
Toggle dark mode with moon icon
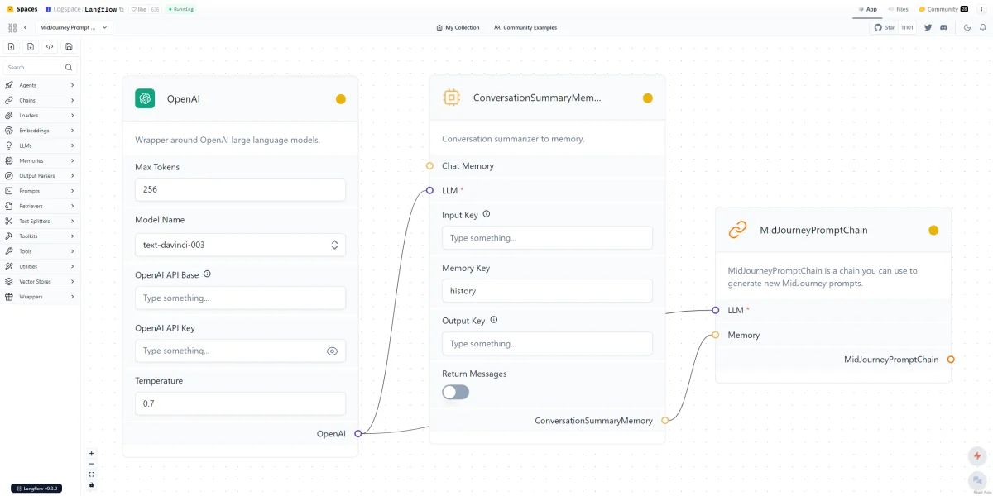point(967,27)
